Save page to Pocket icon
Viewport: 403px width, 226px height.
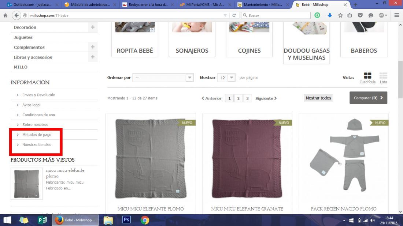[x=360, y=15]
